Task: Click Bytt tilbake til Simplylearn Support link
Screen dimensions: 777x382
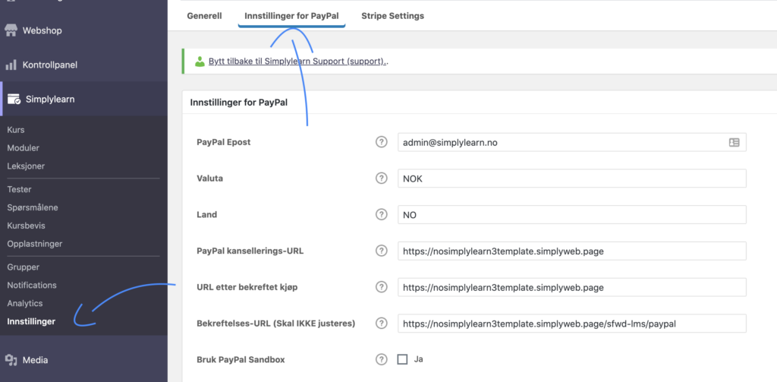Action: coord(297,62)
